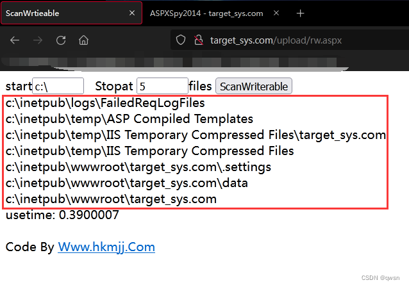Click the forward navigation arrow
This screenshot has height=287, width=409.
[38, 40]
